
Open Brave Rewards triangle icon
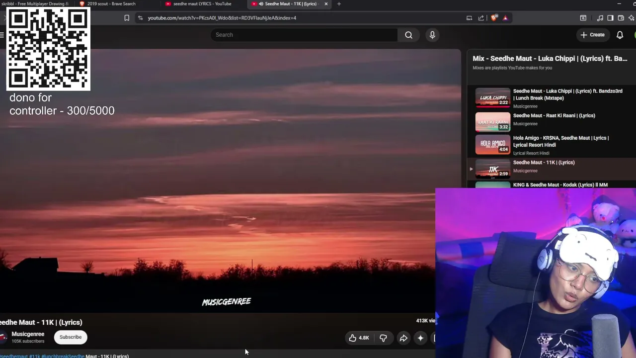(x=505, y=18)
